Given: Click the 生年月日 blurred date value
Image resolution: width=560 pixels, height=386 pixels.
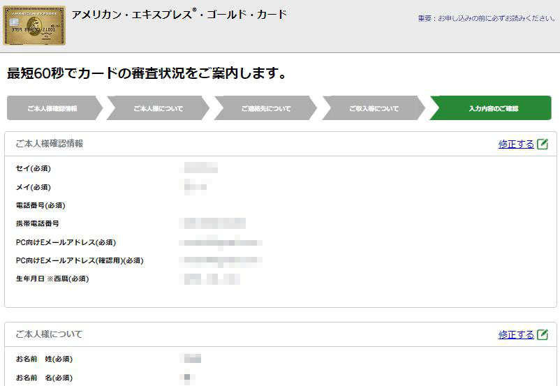Looking at the screenshot, I should click(x=211, y=279).
